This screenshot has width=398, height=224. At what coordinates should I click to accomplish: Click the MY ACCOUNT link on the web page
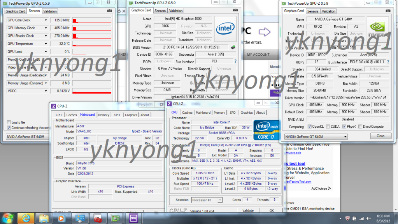258,55
